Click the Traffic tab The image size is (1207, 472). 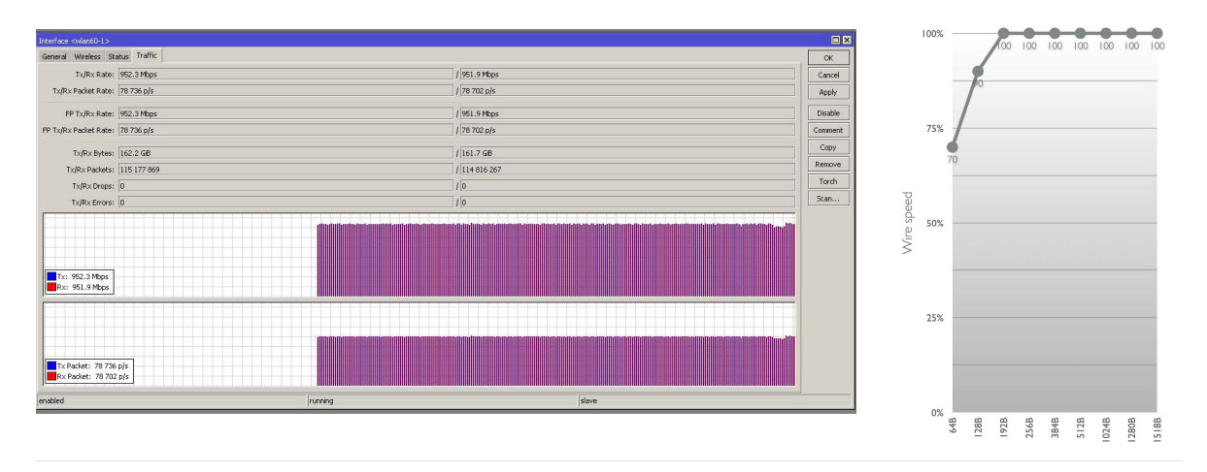pos(147,55)
